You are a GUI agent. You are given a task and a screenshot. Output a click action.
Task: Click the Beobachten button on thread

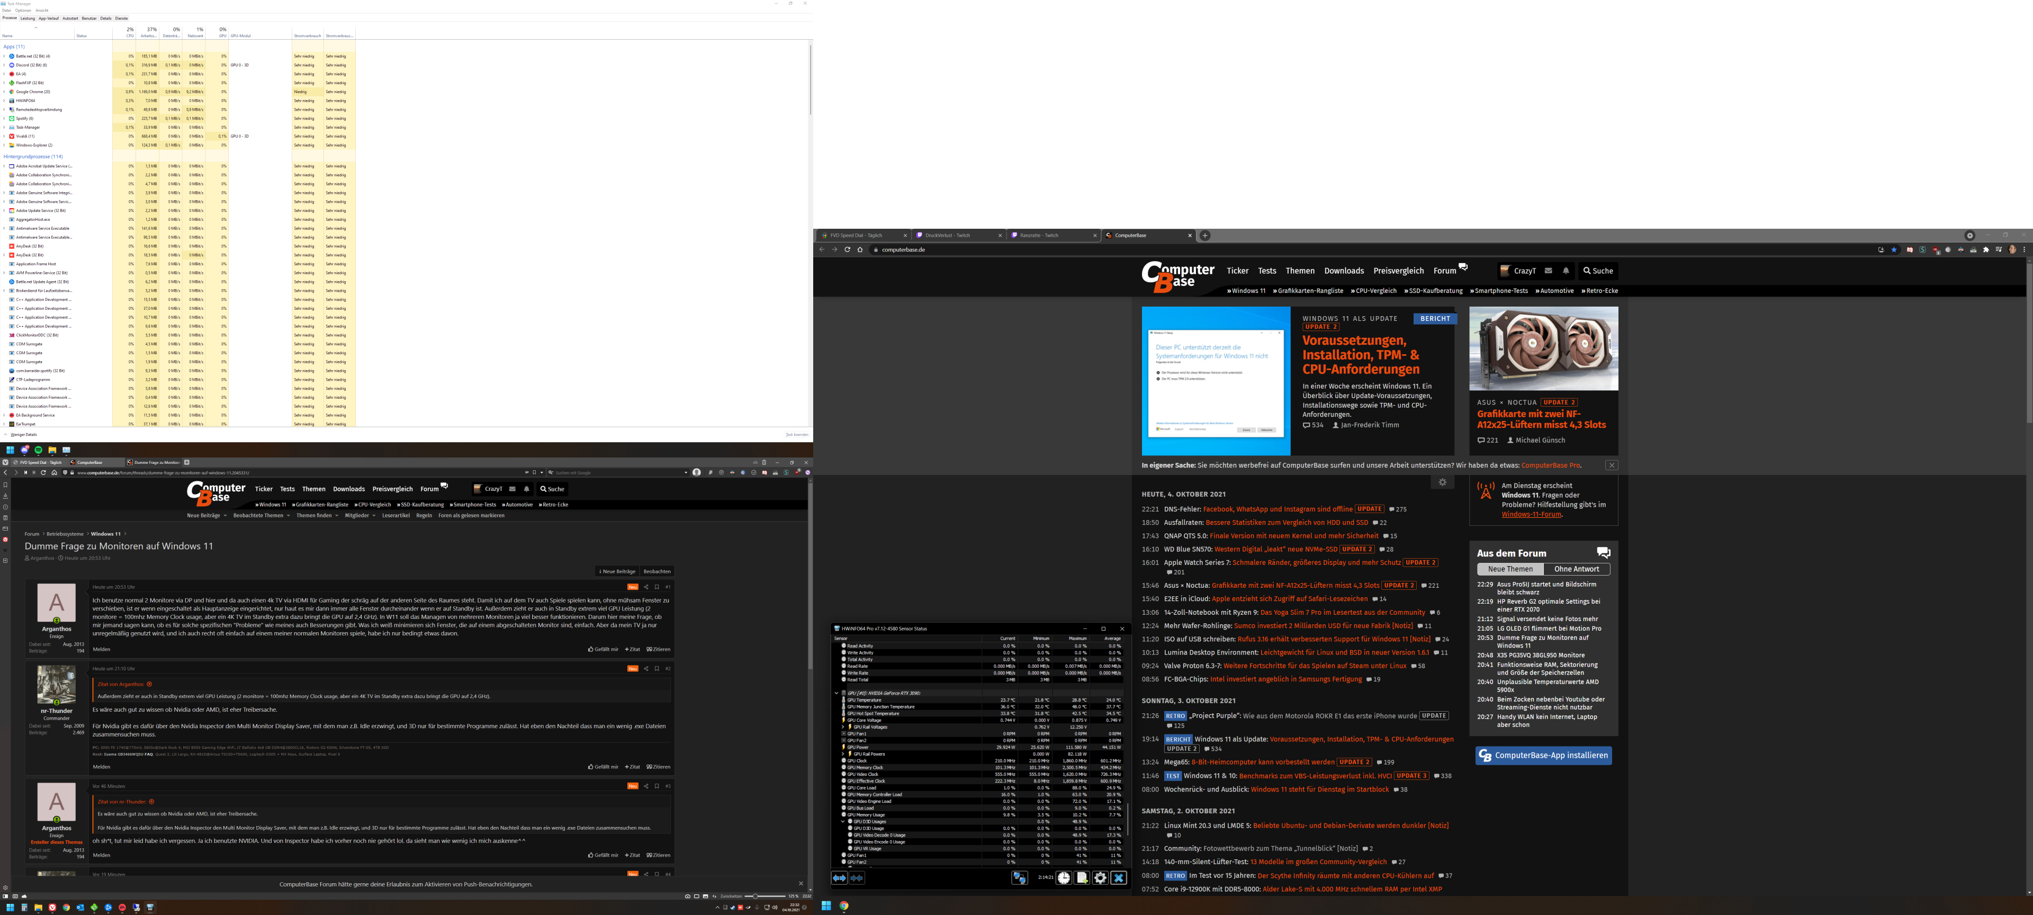tap(656, 571)
